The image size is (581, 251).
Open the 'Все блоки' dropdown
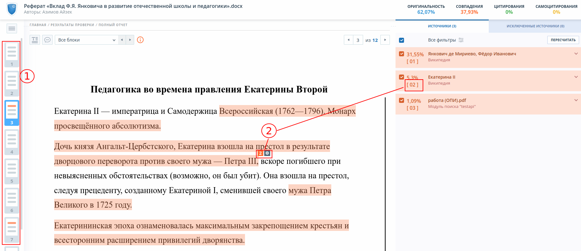pos(86,40)
